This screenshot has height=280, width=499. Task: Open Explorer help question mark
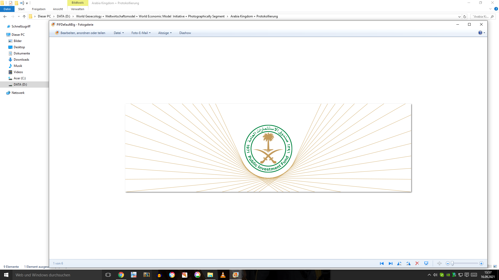point(496,9)
